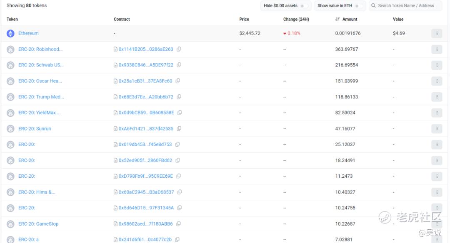Click the Contract column header
This screenshot has width=450, height=243.
122,19
